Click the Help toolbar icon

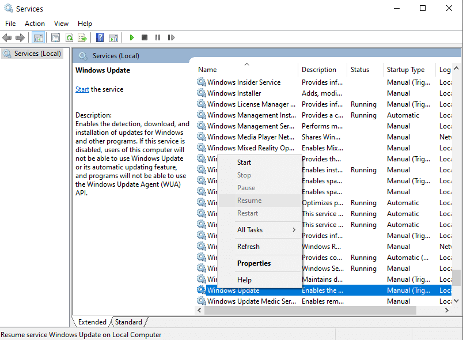(x=99, y=37)
